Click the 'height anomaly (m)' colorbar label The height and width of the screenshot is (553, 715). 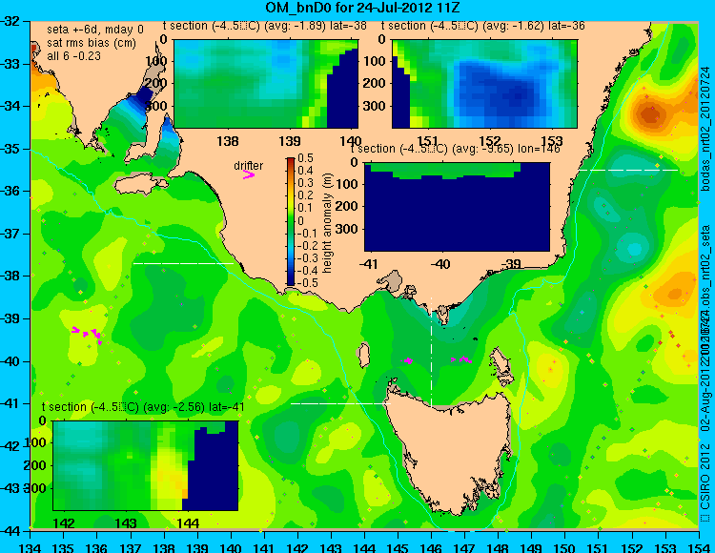pyautogui.click(x=326, y=223)
